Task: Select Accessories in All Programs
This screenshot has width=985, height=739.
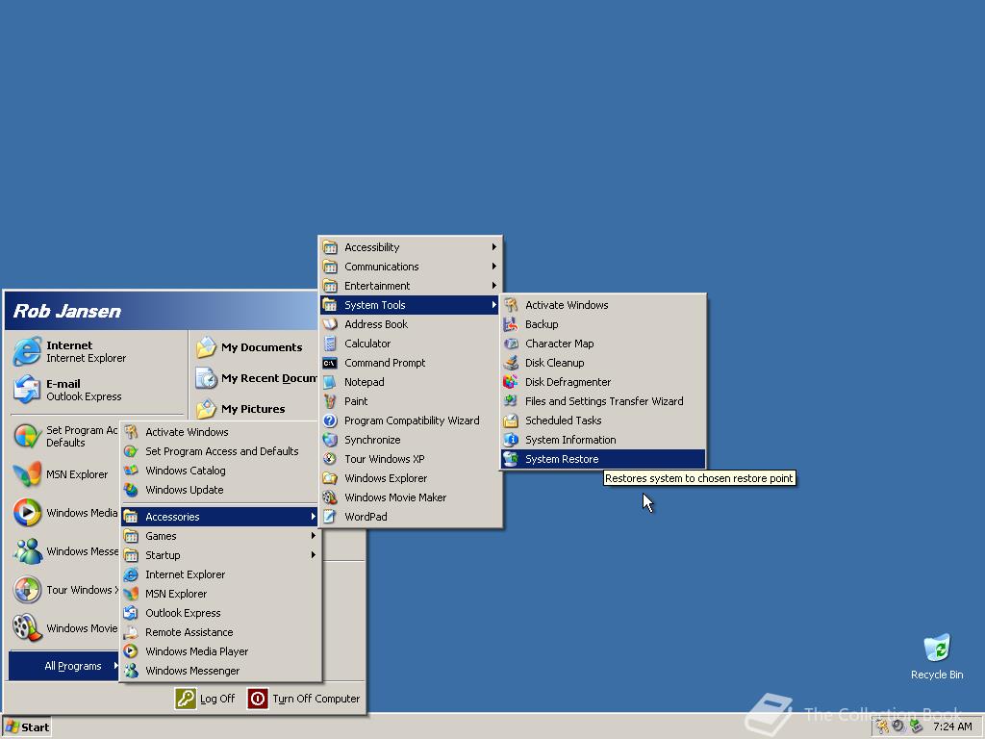Action: point(220,517)
